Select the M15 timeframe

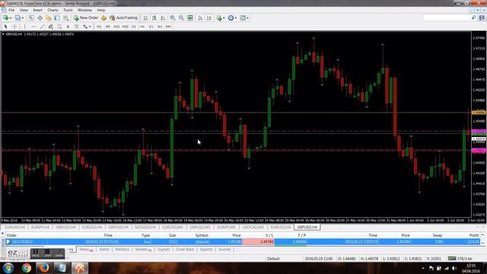[x=116, y=27]
